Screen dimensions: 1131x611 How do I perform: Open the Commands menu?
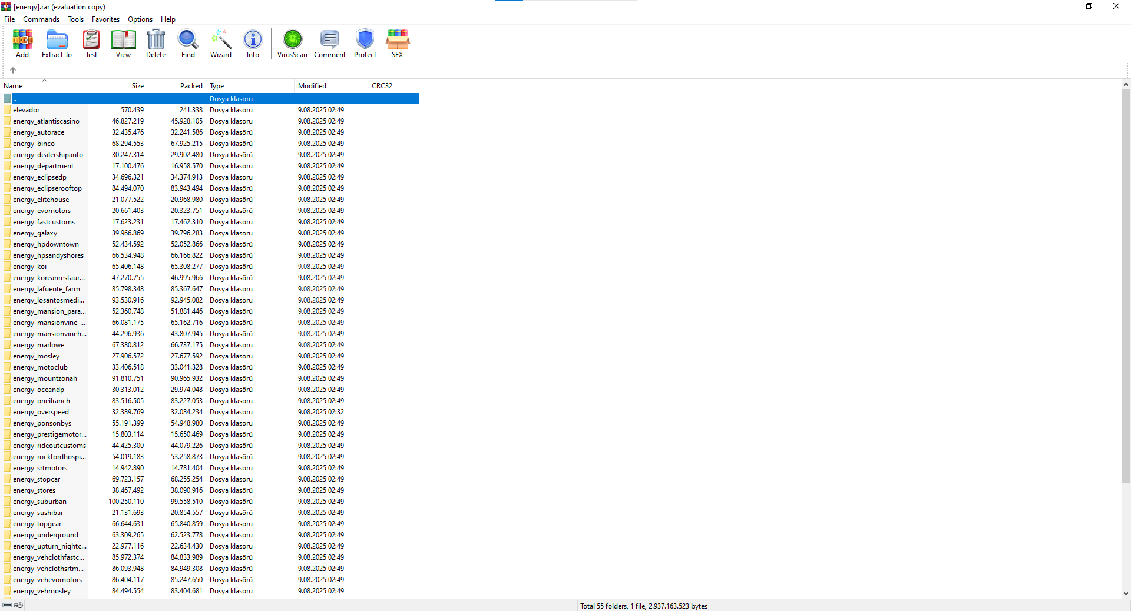[41, 19]
